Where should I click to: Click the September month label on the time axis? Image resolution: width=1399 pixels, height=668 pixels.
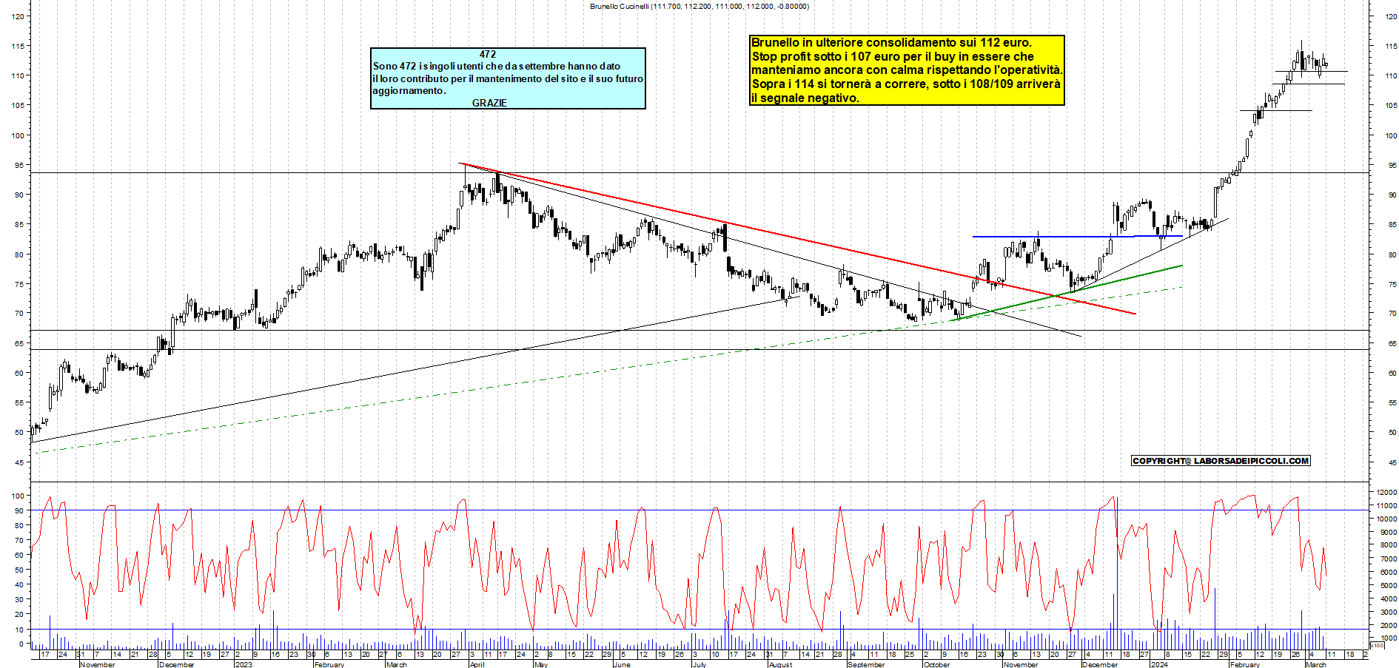pyautogui.click(x=866, y=664)
